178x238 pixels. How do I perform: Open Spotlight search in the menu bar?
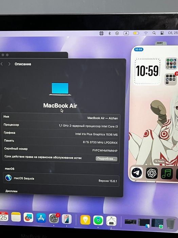154,33
